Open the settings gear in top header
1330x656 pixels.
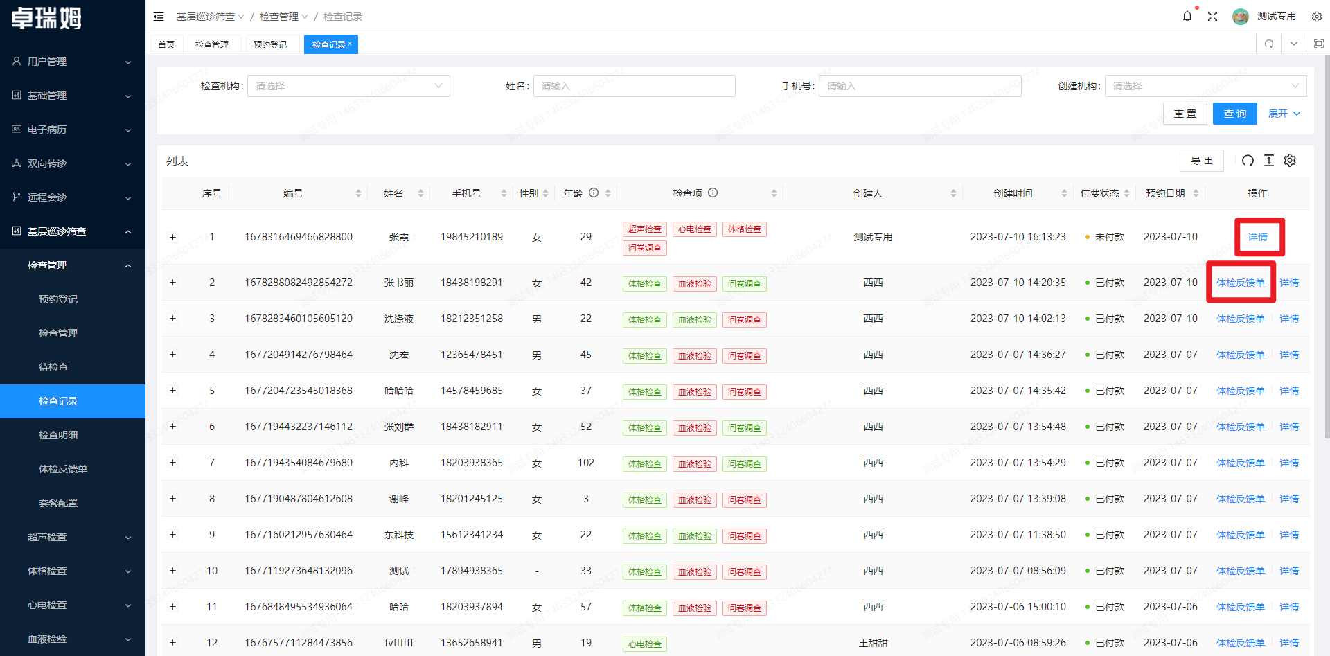(1317, 17)
